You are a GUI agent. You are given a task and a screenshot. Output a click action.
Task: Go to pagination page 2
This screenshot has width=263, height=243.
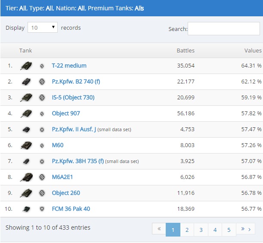tap(187, 230)
